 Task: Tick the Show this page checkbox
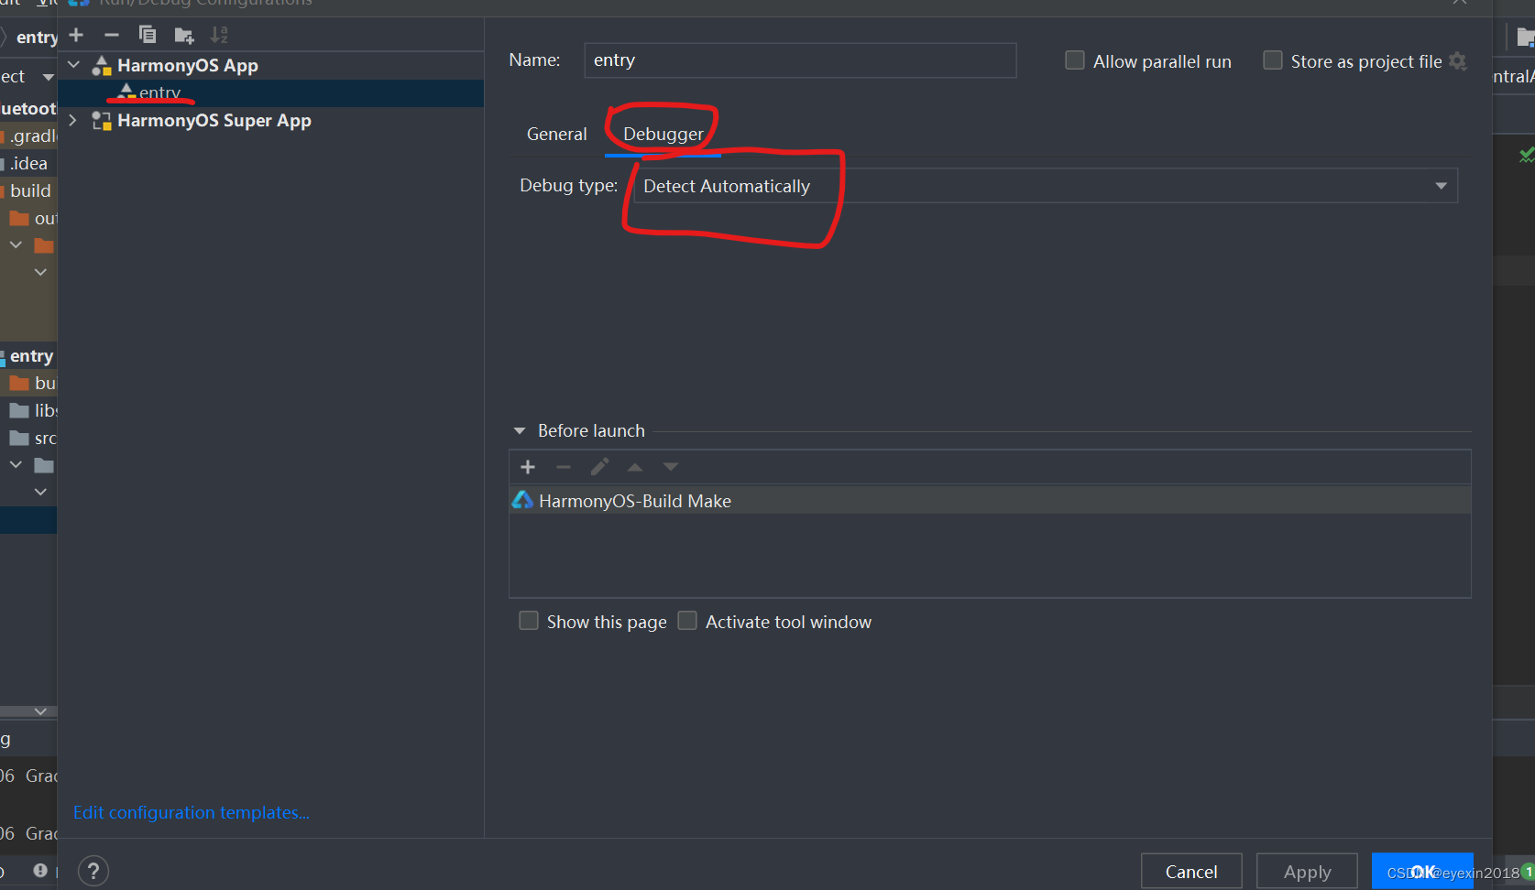coord(529,621)
